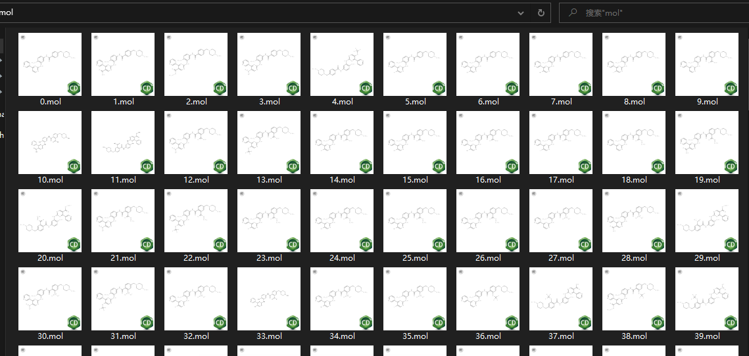Select the 9.mol file icon
This screenshot has width=749, height=356.
[707, 64]
